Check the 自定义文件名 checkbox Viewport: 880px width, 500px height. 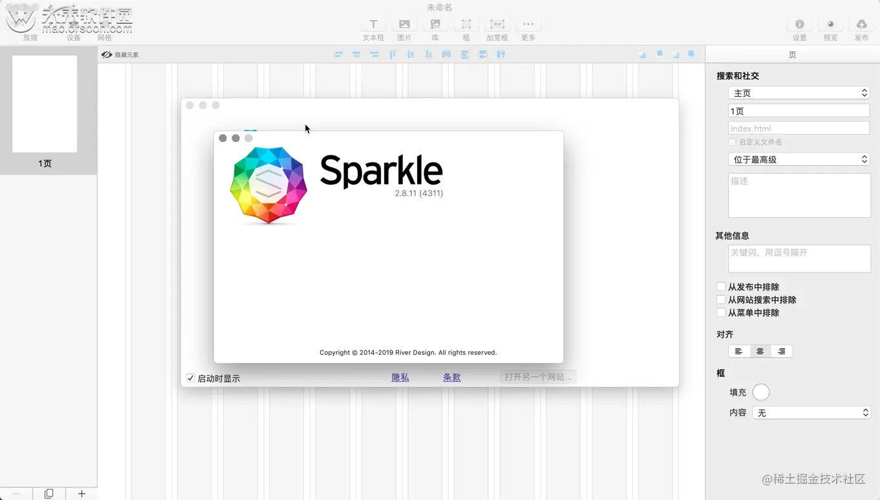732,142
